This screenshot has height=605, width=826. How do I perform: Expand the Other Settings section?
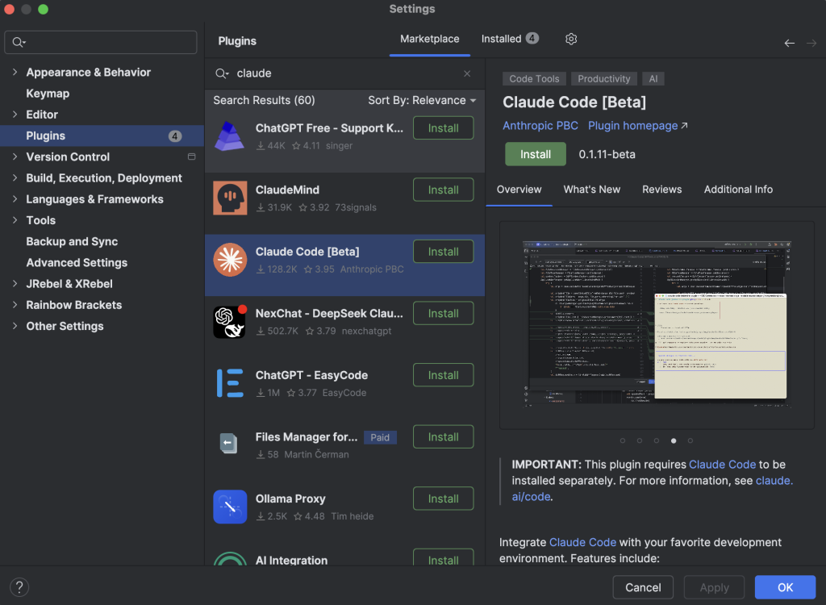click(x=15, y=326)
